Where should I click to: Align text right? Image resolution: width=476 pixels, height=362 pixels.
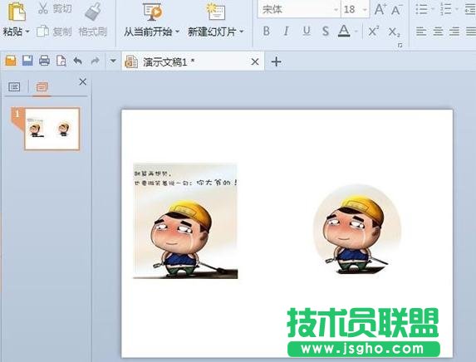click(454, 32)
